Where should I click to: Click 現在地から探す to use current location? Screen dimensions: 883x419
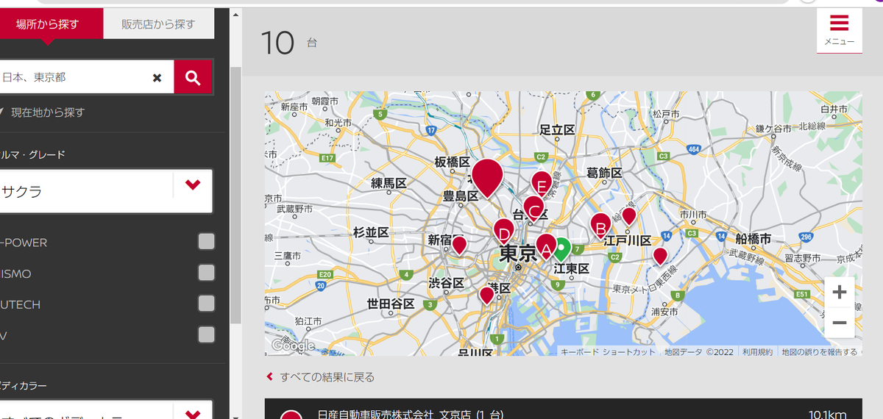(x=48, y=112)
